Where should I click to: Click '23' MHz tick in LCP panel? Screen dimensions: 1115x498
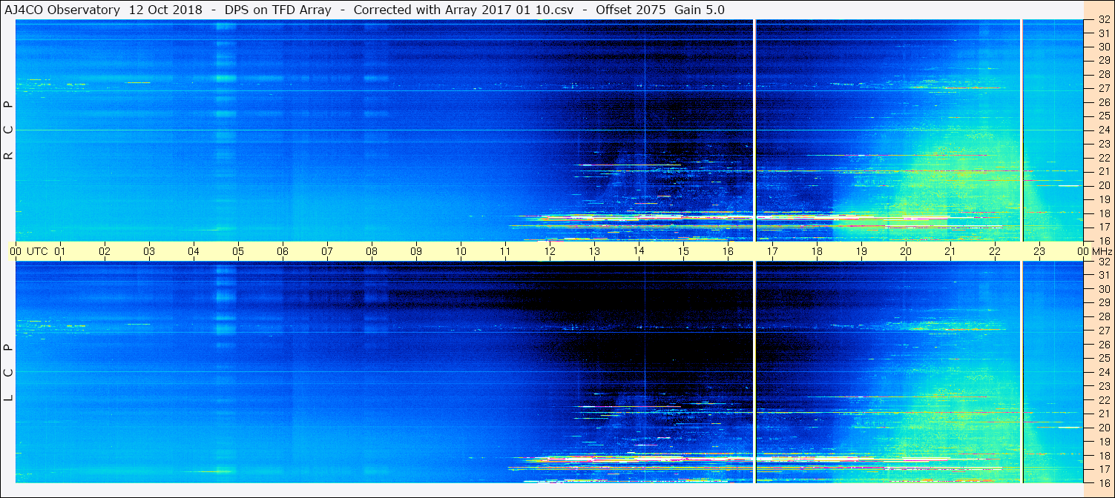point(1104,386)
